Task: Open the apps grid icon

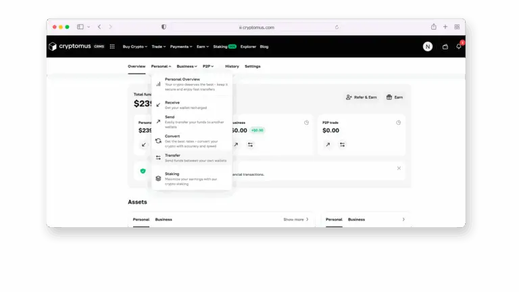Action: click(112, 47)
